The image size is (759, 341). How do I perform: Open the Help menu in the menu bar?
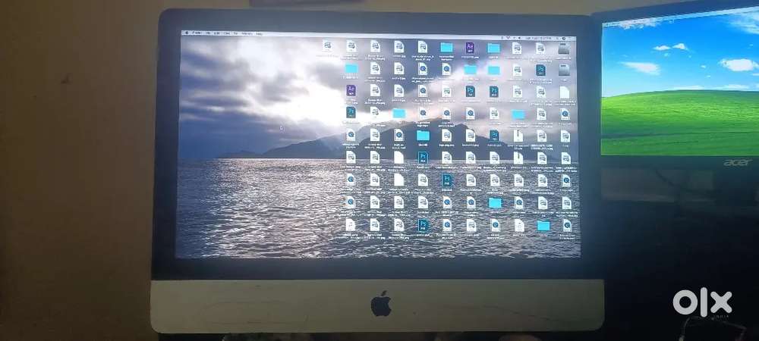(x=259, y=34)
